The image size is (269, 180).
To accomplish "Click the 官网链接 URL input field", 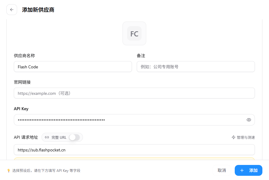I will pos(134,93).
